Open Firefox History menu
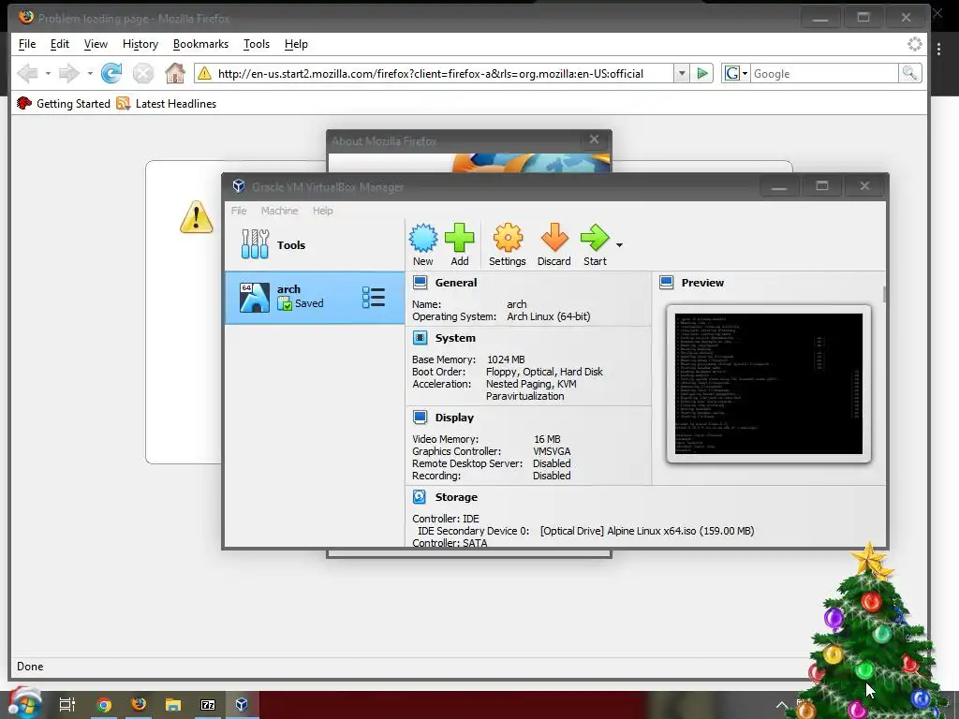Screen dimensions: 959x719 coord(140,44)
